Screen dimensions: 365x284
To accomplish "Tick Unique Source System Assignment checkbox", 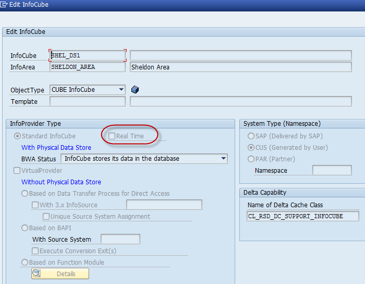I will [x=46, y=217].
